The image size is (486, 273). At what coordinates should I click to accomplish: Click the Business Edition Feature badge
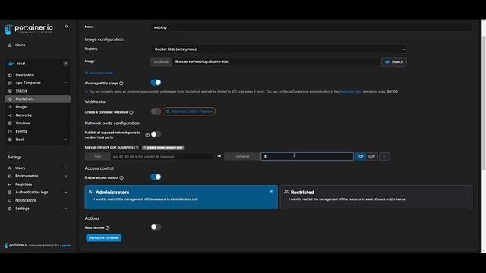pos(189,111)
